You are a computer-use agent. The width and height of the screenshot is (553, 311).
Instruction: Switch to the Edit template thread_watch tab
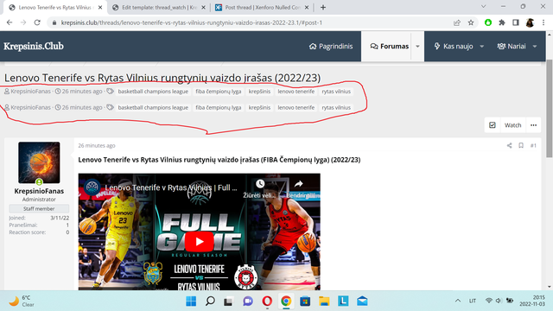(159, 8)
